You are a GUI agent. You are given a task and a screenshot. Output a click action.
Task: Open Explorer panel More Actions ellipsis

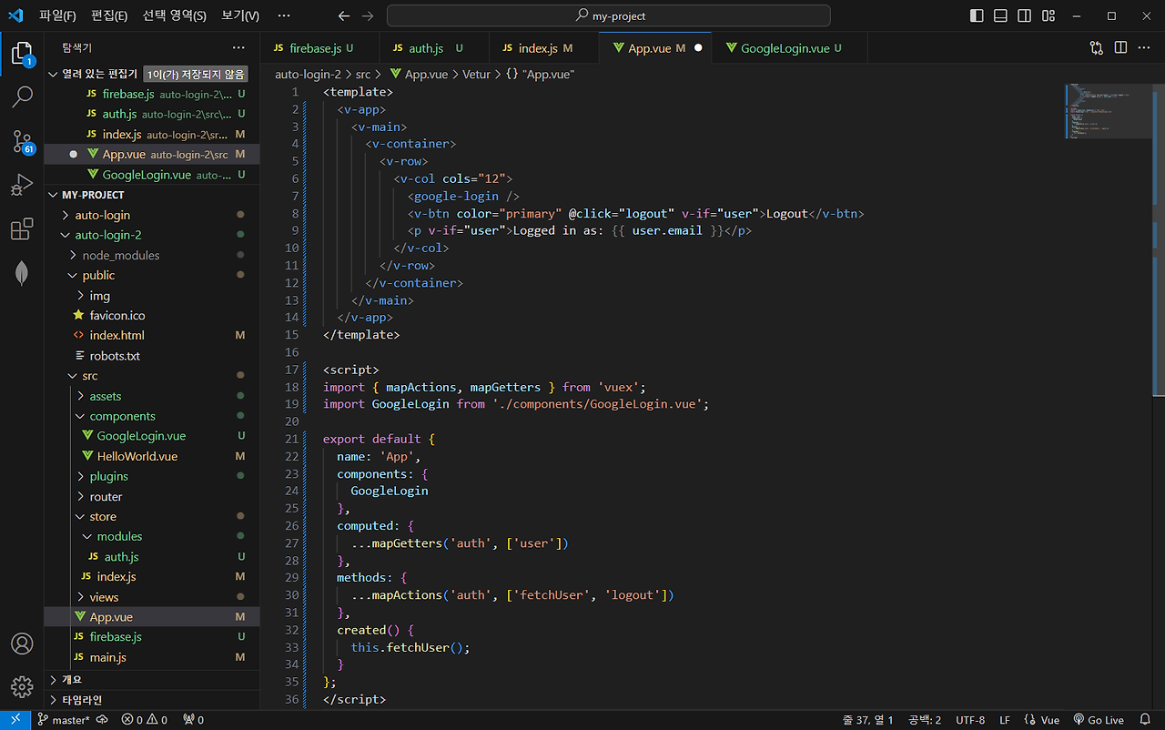click(x=238, y=47)
